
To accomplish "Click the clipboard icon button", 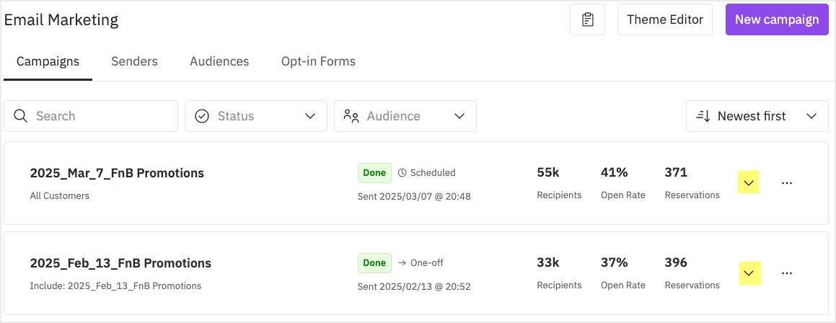I will pos(587,19).
